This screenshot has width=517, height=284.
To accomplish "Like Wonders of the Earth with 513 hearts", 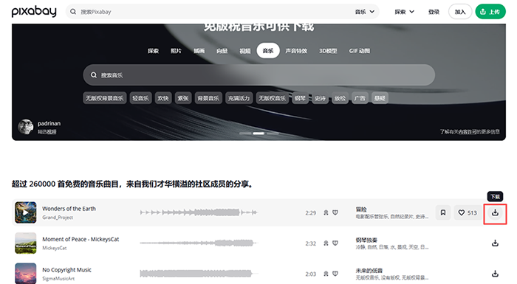I will tap(468, 213).
